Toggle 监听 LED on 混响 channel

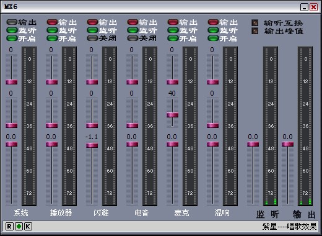click(213, 30)
